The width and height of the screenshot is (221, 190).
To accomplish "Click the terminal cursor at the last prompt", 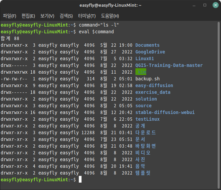I will coord(80,179).
